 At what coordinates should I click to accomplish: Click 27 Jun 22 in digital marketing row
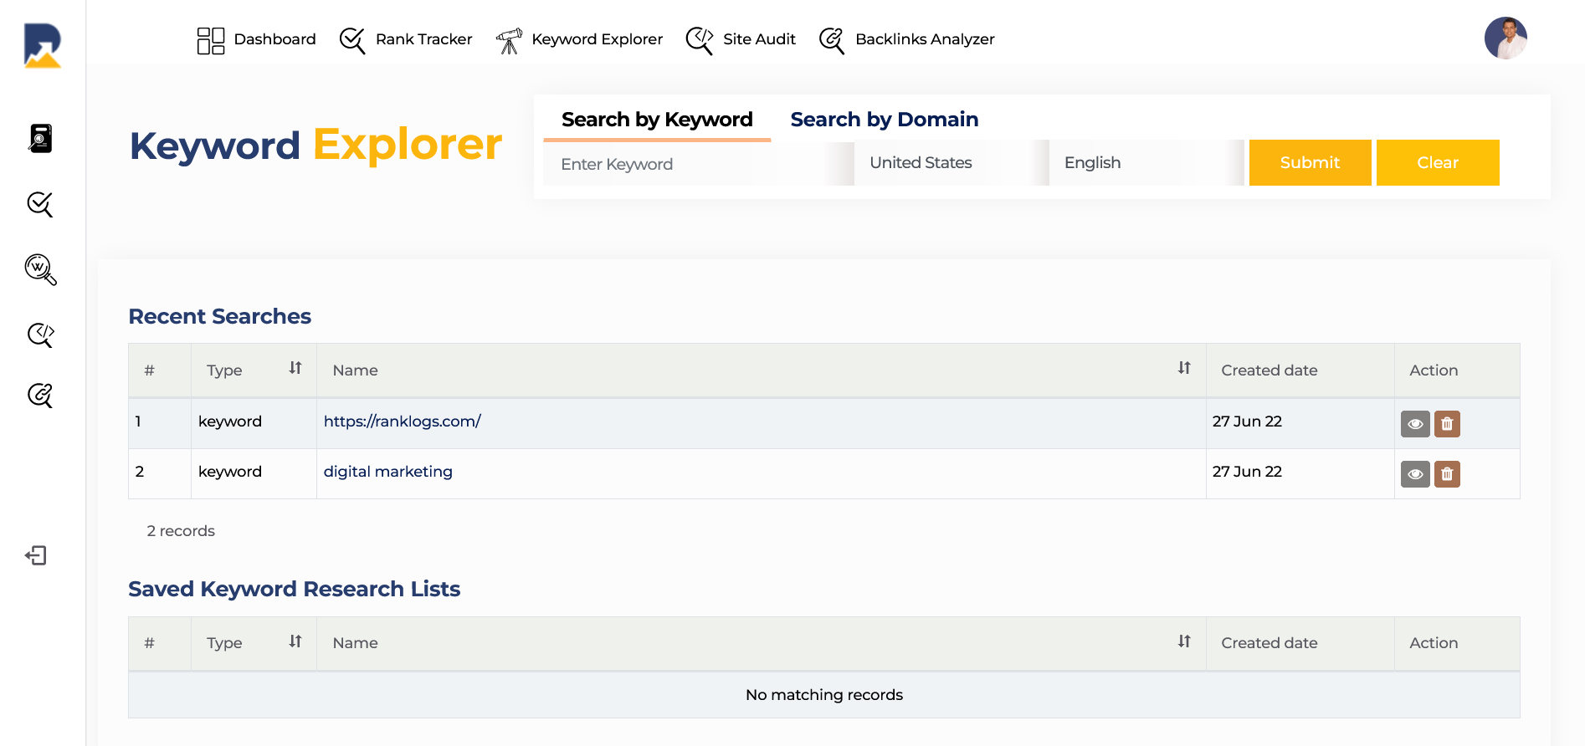(1247, 472)
